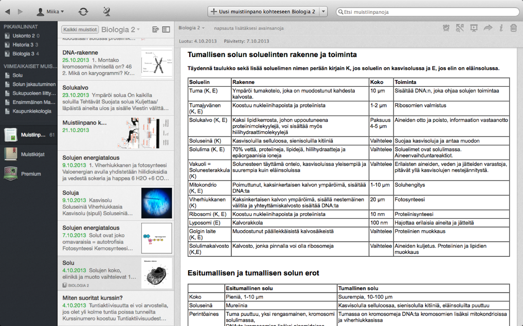Expand the Biologia 2 list header dropdown
The image size is (523, 326).
tap(121, 30)
